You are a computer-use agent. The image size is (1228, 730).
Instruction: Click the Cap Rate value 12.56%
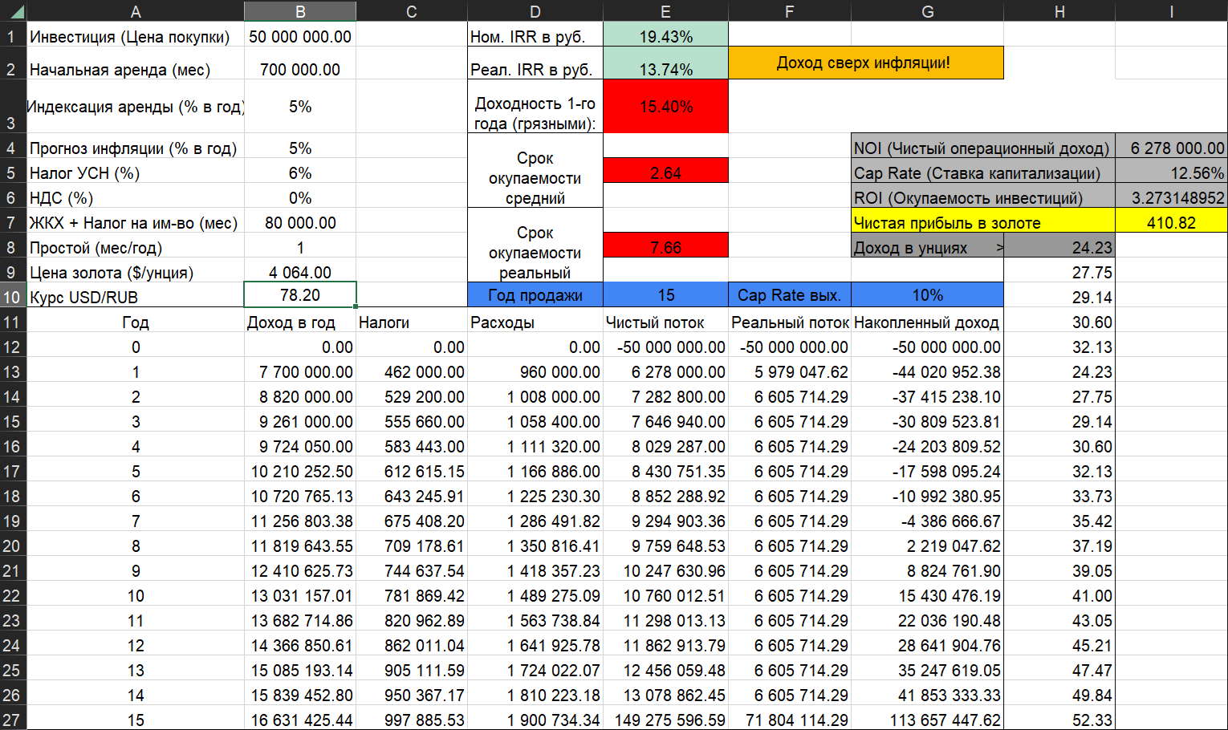(1171, 172)
